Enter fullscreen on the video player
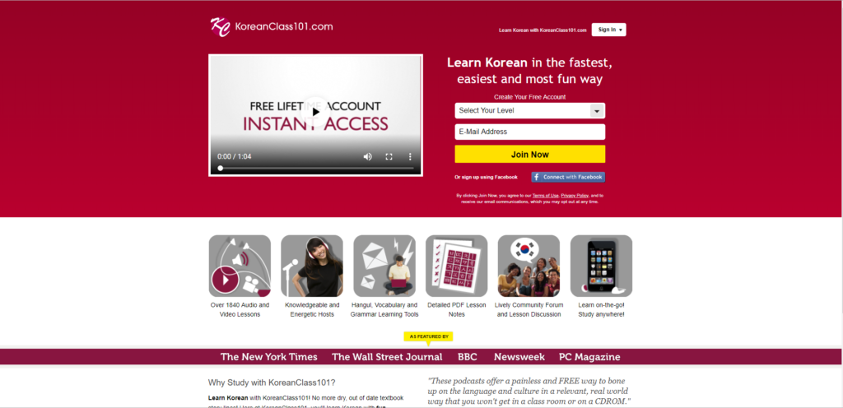The height and width of the screenshot is (408, 843). coord(389,157)
